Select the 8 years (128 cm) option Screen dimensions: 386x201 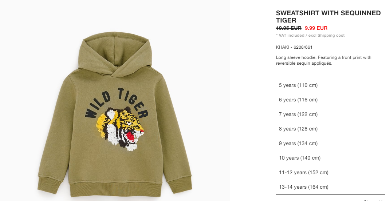pos(330,129)
